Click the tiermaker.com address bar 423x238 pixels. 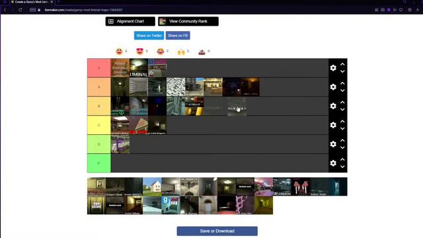click(x=84, y=10)
